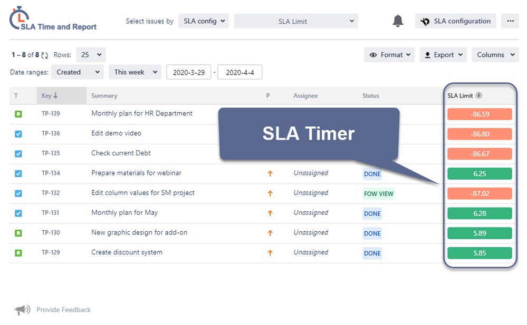Toggle the green task icon for TP-129

point(18,253)
